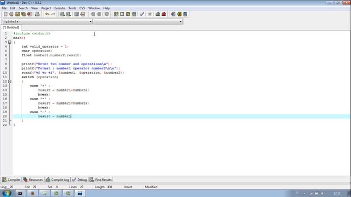
Task: Click the 'Length: 438' status entry
Action: (103, 187)
